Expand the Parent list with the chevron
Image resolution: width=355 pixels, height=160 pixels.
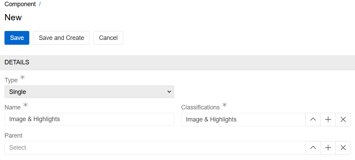[x=313, y=148]
